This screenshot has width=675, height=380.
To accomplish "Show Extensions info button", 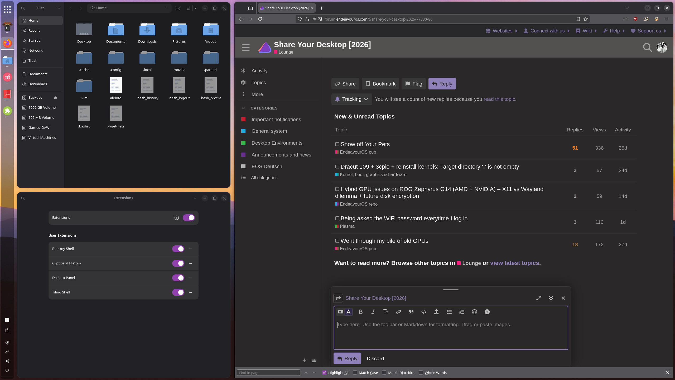I will [177, 218].
